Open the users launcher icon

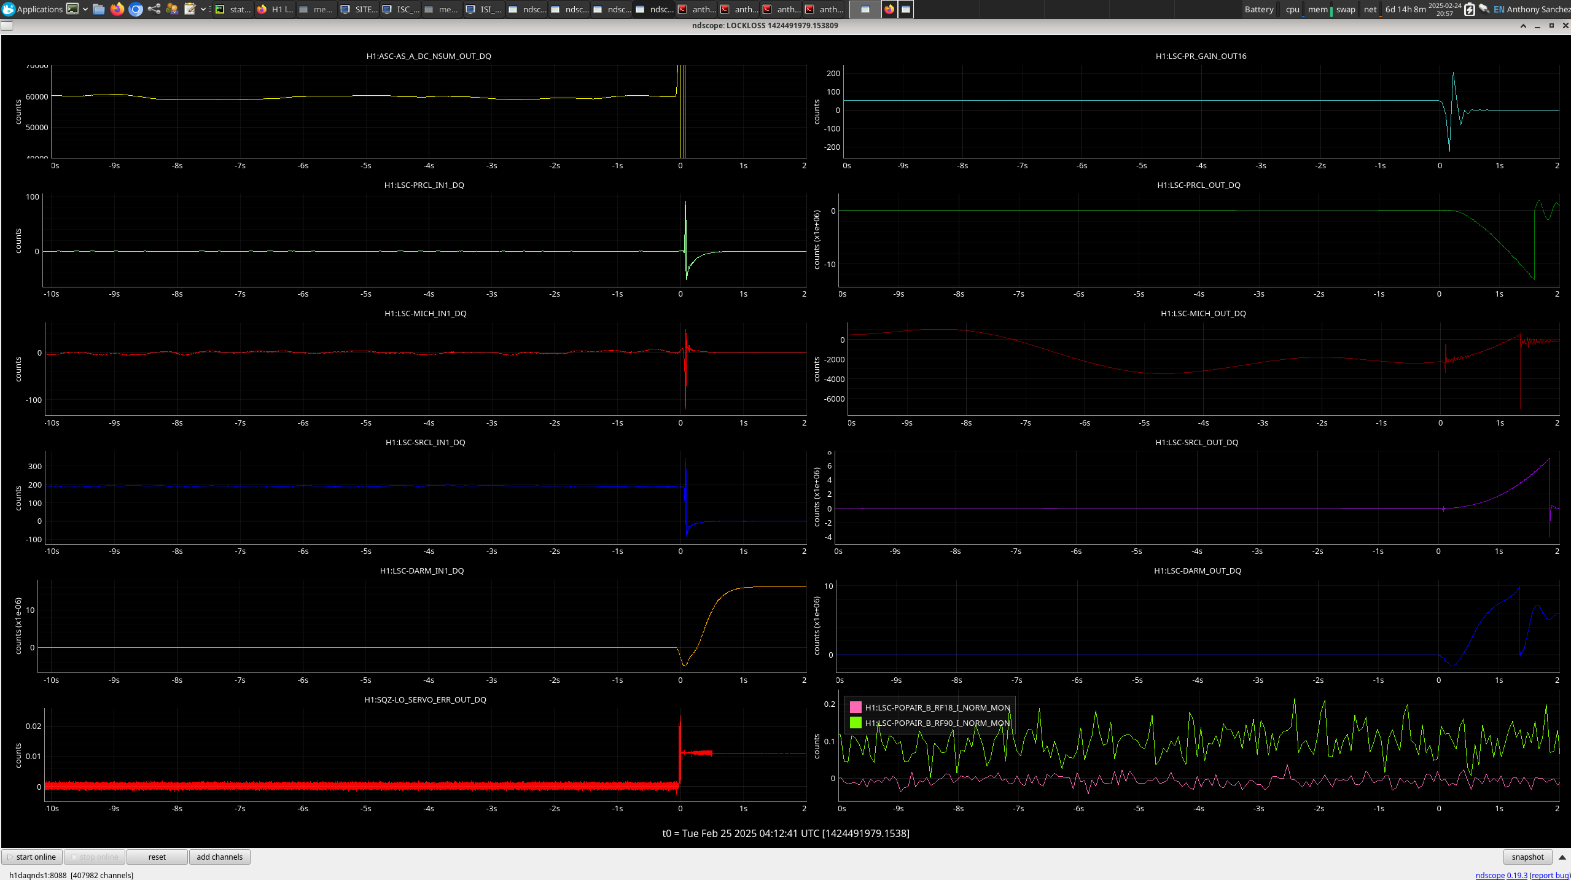click(x=173, y=9)
